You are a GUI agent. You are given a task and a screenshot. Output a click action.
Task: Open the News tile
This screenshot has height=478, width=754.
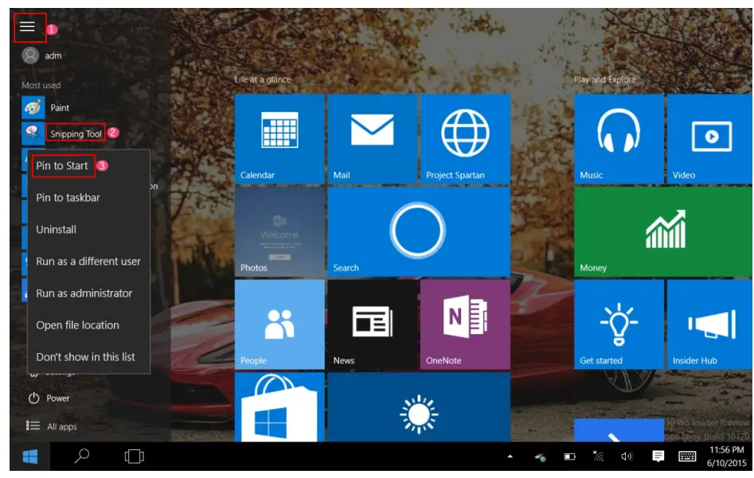tap(372, 324)
